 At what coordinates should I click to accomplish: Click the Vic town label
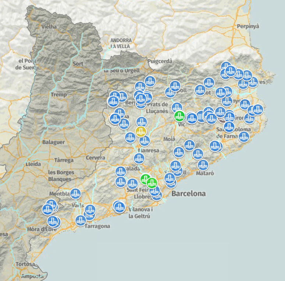pos(182,125)
